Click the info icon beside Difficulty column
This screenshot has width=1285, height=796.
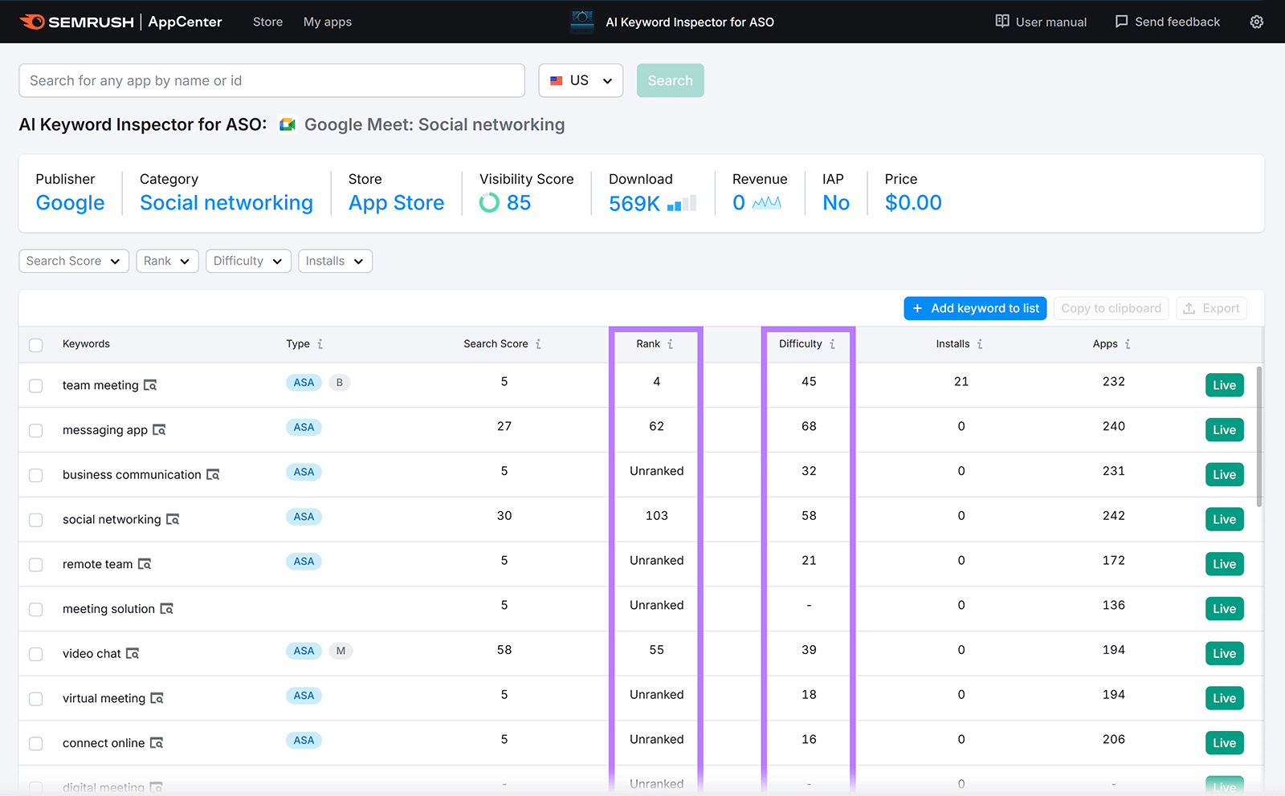pos(832,343)
